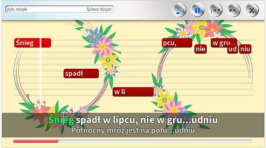Select the "spadł" note block

tap(81, 74)
